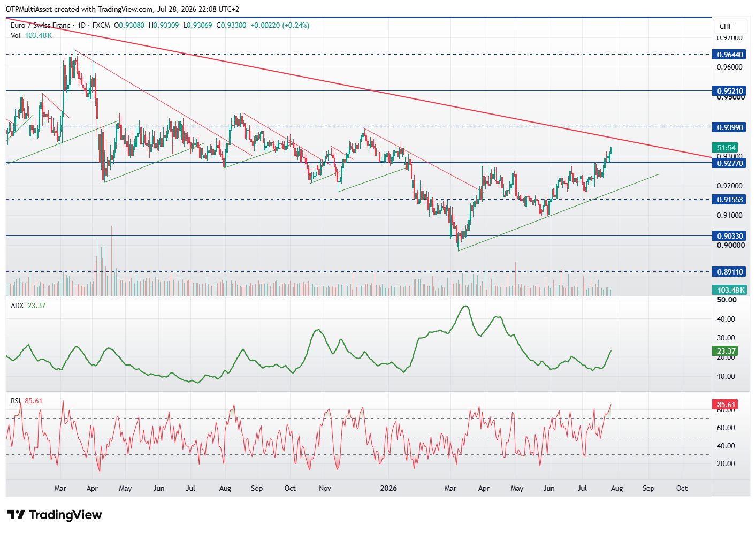
Task: Click the 0.91553 price level label
Action: (730, 200)
